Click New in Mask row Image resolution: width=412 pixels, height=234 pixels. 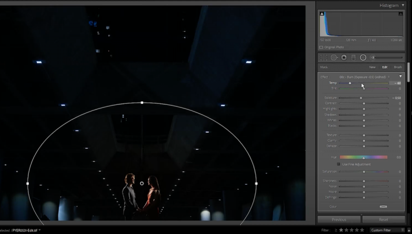pyautogui.click(x=372, y=67)
